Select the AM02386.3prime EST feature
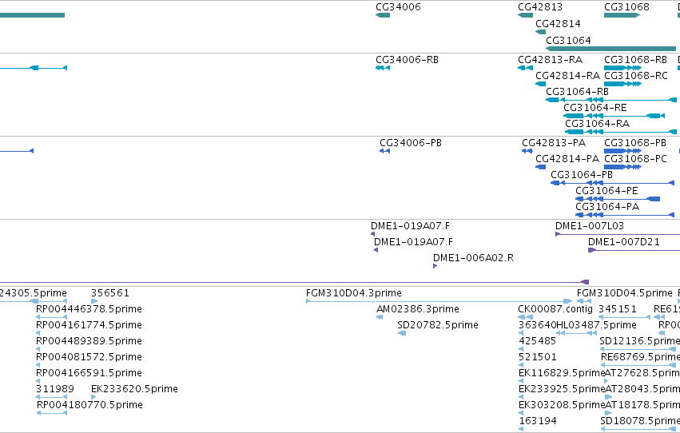 tap(380, 317)
